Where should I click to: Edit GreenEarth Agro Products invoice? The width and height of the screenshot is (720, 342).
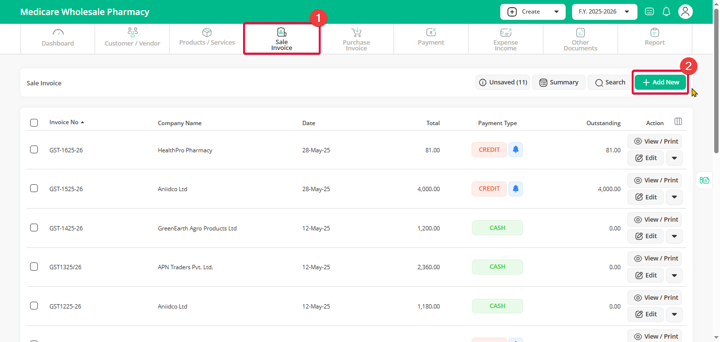645,236
